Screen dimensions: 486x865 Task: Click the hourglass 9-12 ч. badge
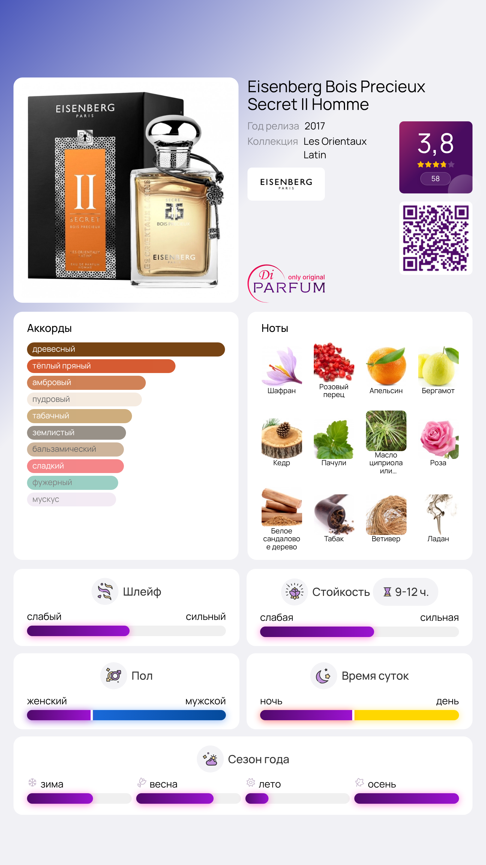coord(406,592)
